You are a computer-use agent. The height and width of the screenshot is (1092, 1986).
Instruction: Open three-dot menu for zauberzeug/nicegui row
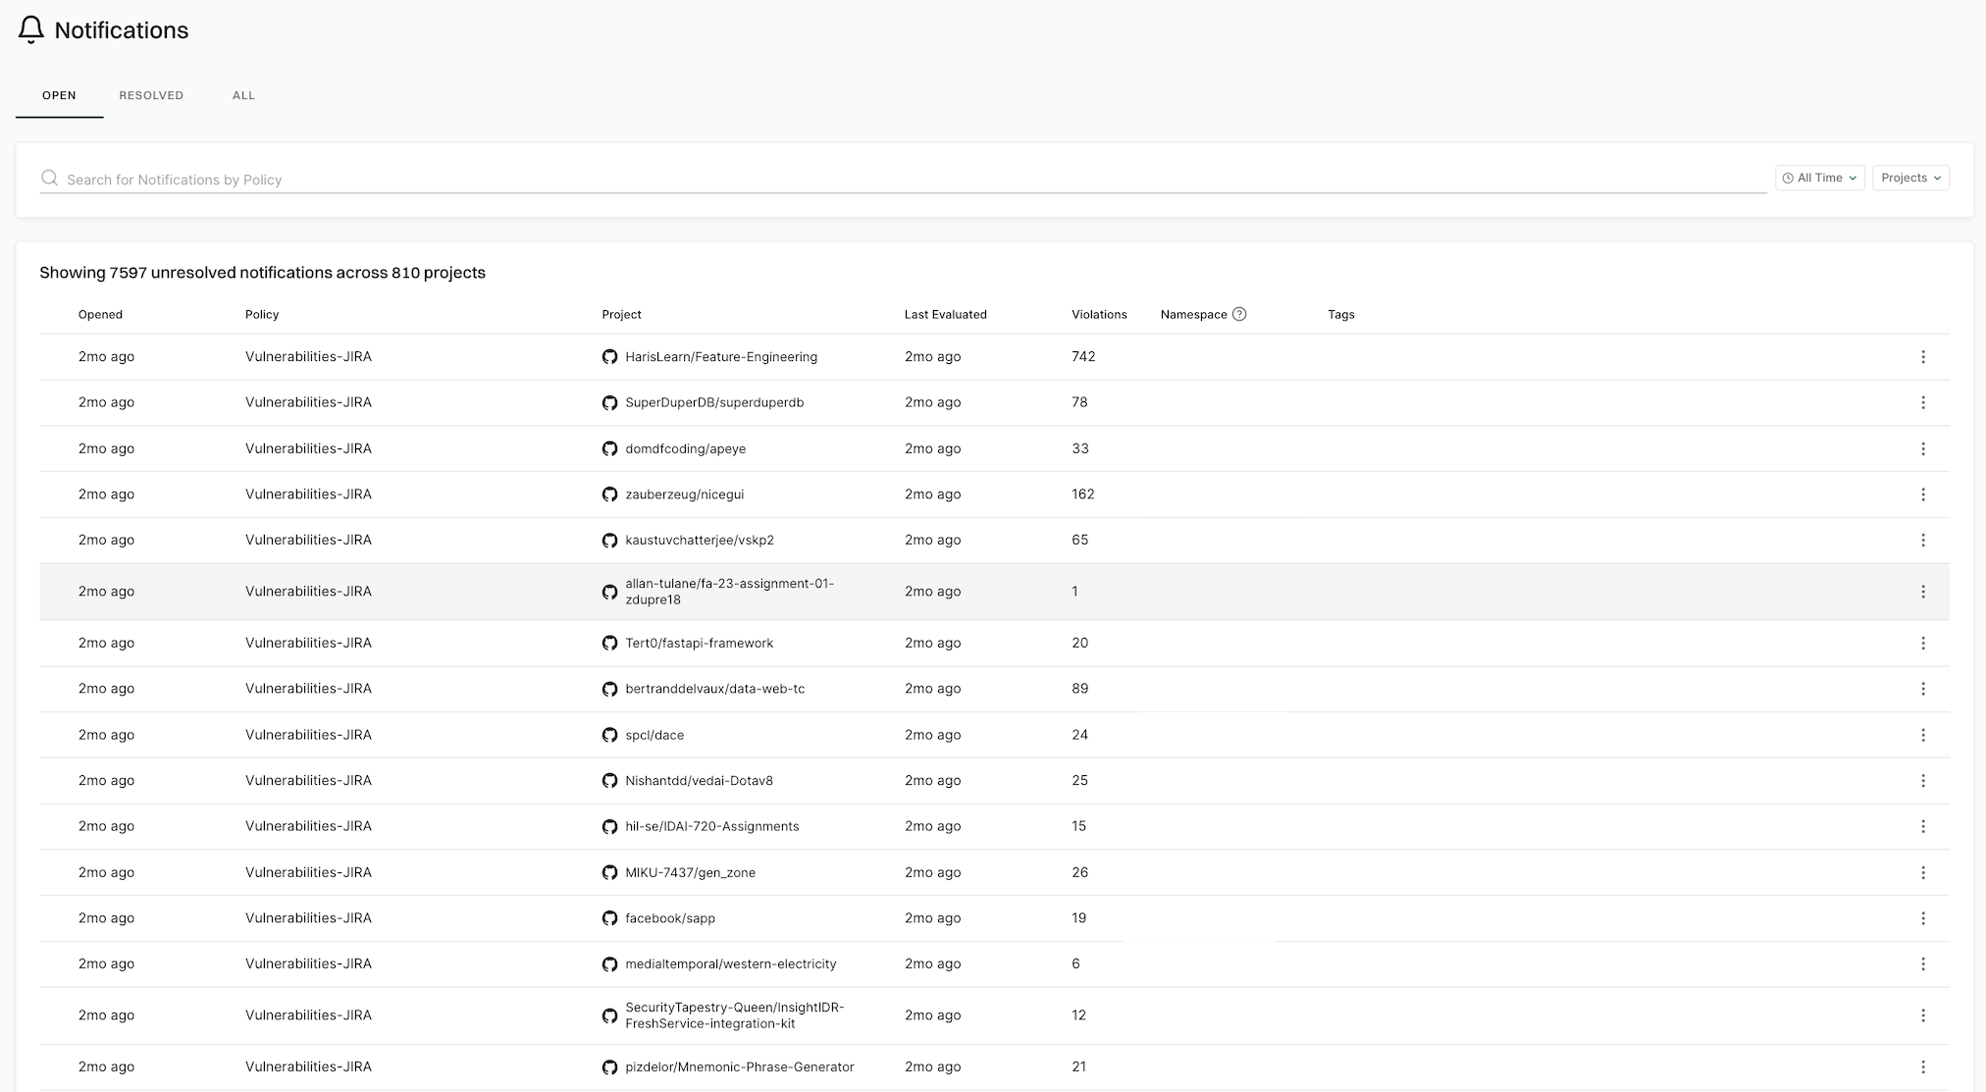pos(1922,494)
